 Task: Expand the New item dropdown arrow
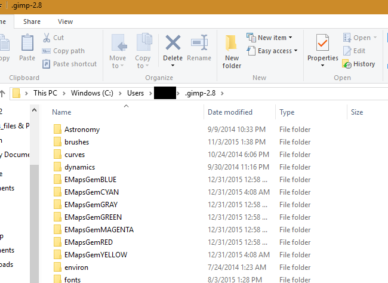click(x=291, y=38)
